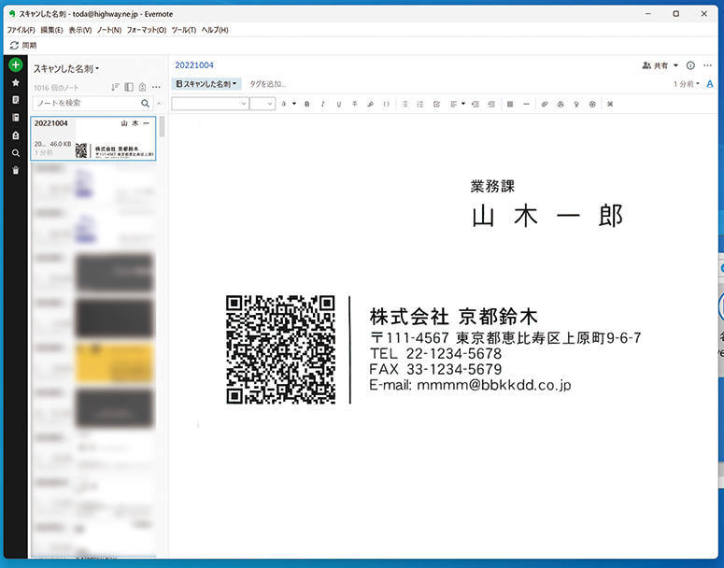Open the font color dropdown arrow

[x=293, y=104]
